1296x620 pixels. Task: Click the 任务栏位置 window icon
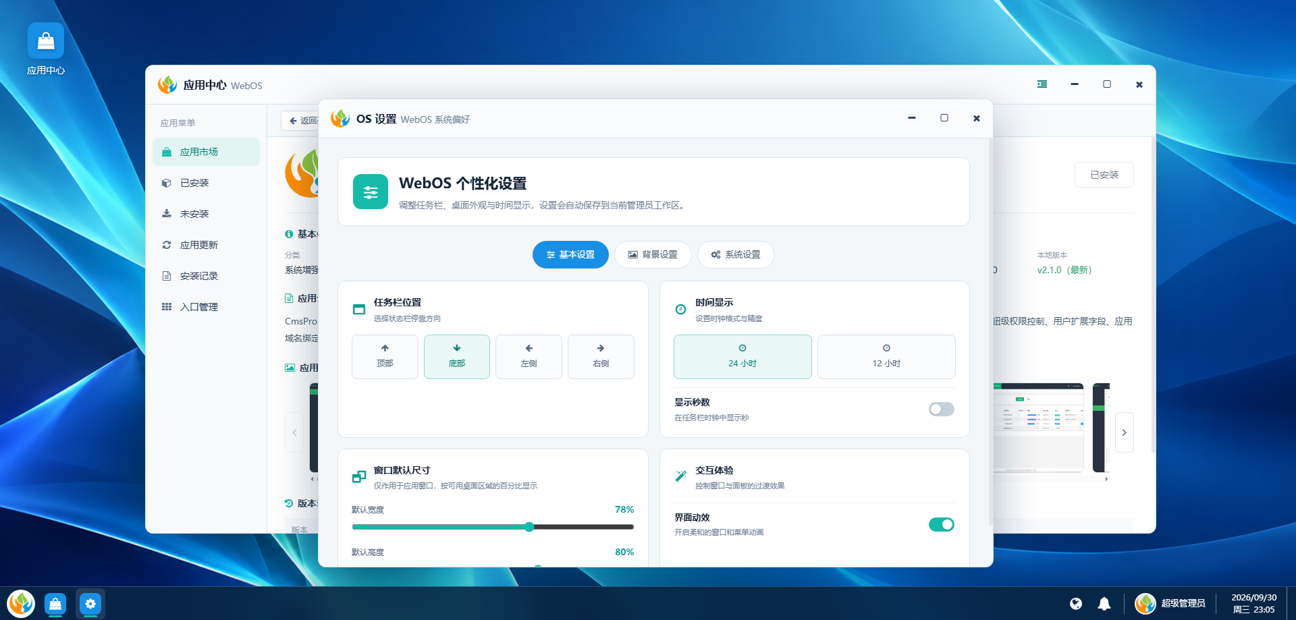click(359, 310)
